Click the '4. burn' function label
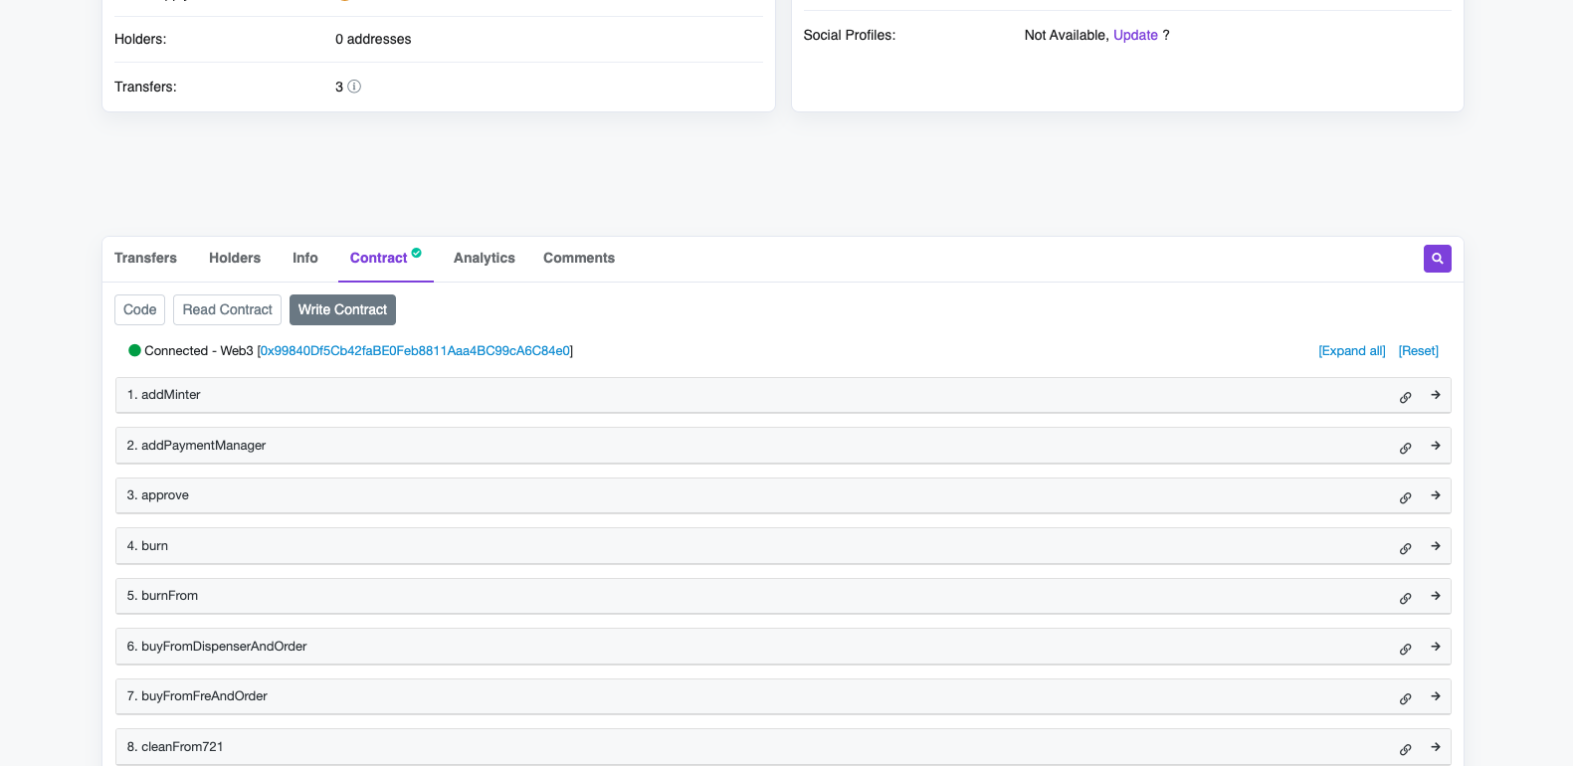 coord(148,546)
